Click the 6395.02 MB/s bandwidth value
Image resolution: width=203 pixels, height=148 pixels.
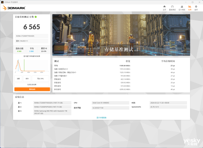(x=125, y=89)
